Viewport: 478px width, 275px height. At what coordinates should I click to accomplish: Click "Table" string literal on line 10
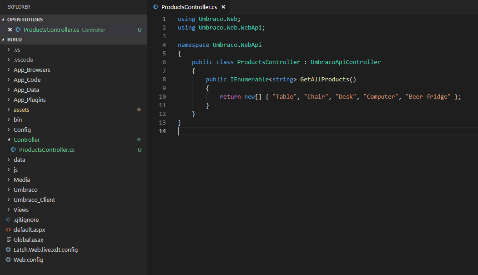click(x=284, y=96)
